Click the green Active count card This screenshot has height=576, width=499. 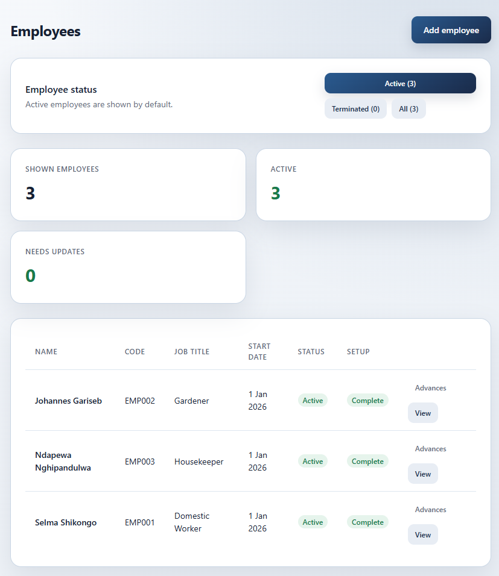pyautogui.click(x=373, y=185)
